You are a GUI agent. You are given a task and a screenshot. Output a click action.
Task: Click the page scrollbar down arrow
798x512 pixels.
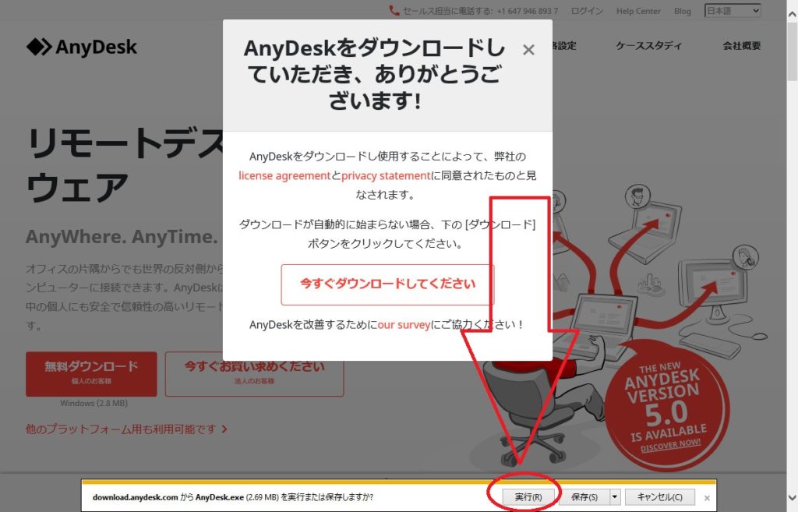[x=792, y=497]
